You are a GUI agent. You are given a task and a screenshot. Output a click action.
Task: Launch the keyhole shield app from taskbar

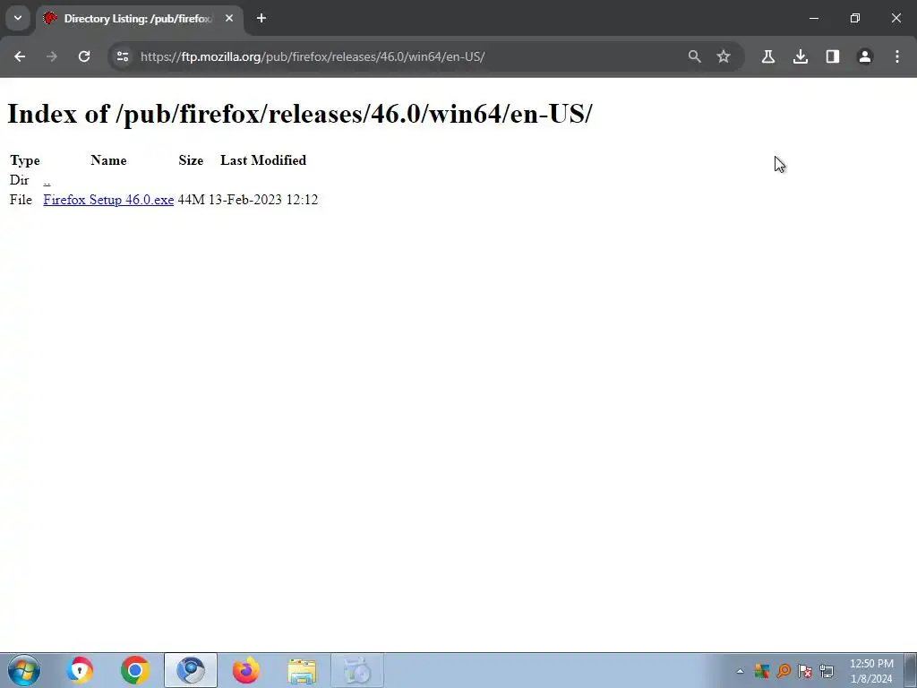tap(80, 670)
